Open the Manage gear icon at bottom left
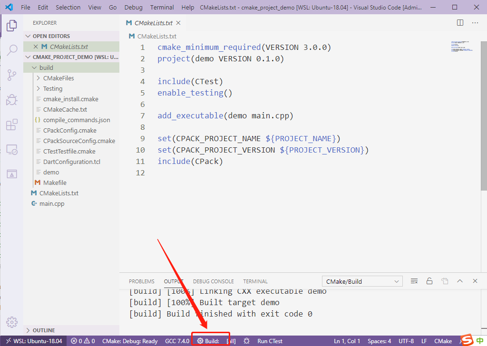 (x=12, y=322)
